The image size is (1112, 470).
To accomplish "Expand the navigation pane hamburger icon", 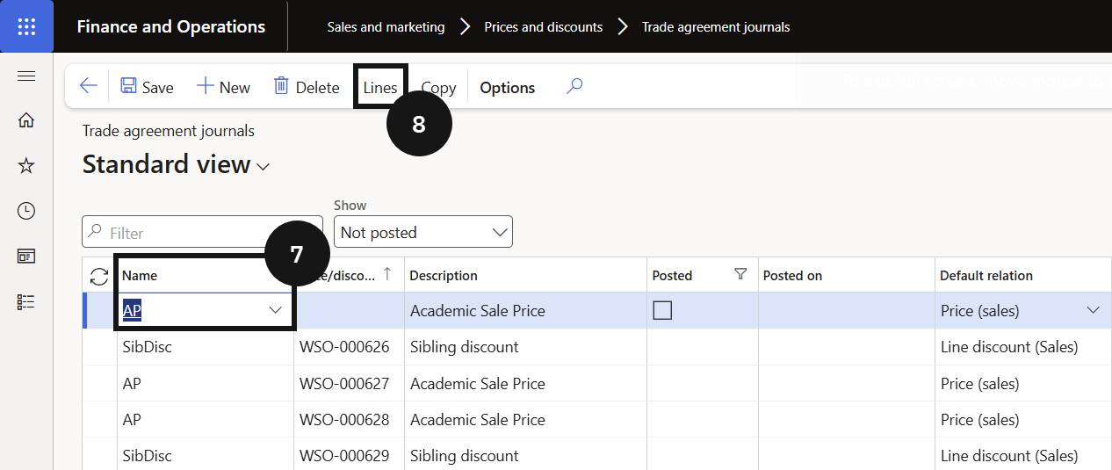I will 26,76.
